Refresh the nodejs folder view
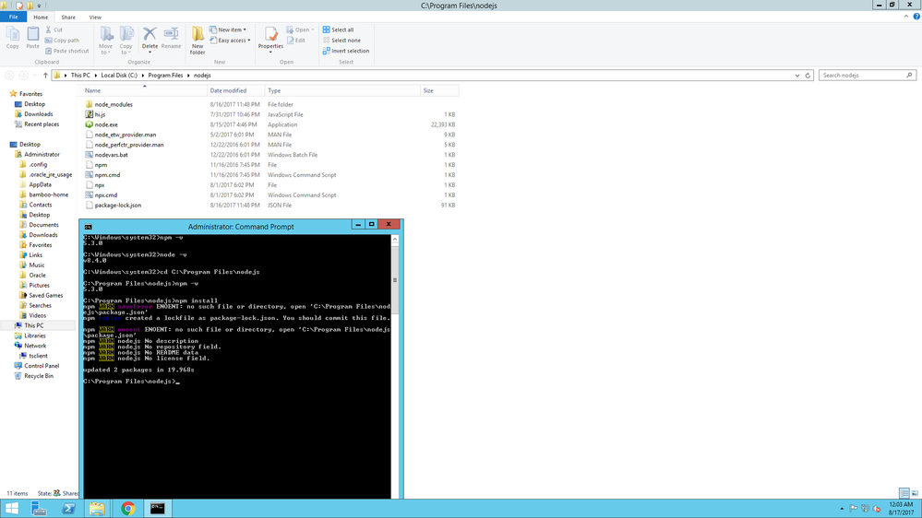922x518 pixels. [808, 76]
